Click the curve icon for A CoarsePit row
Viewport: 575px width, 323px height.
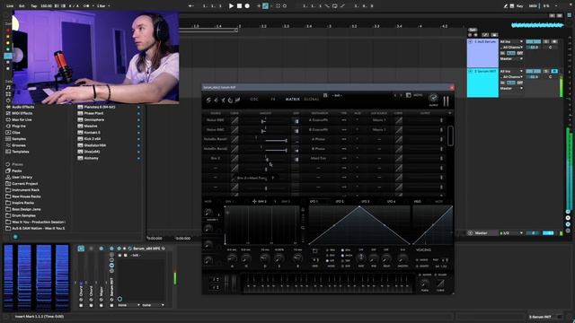[234, 120]
